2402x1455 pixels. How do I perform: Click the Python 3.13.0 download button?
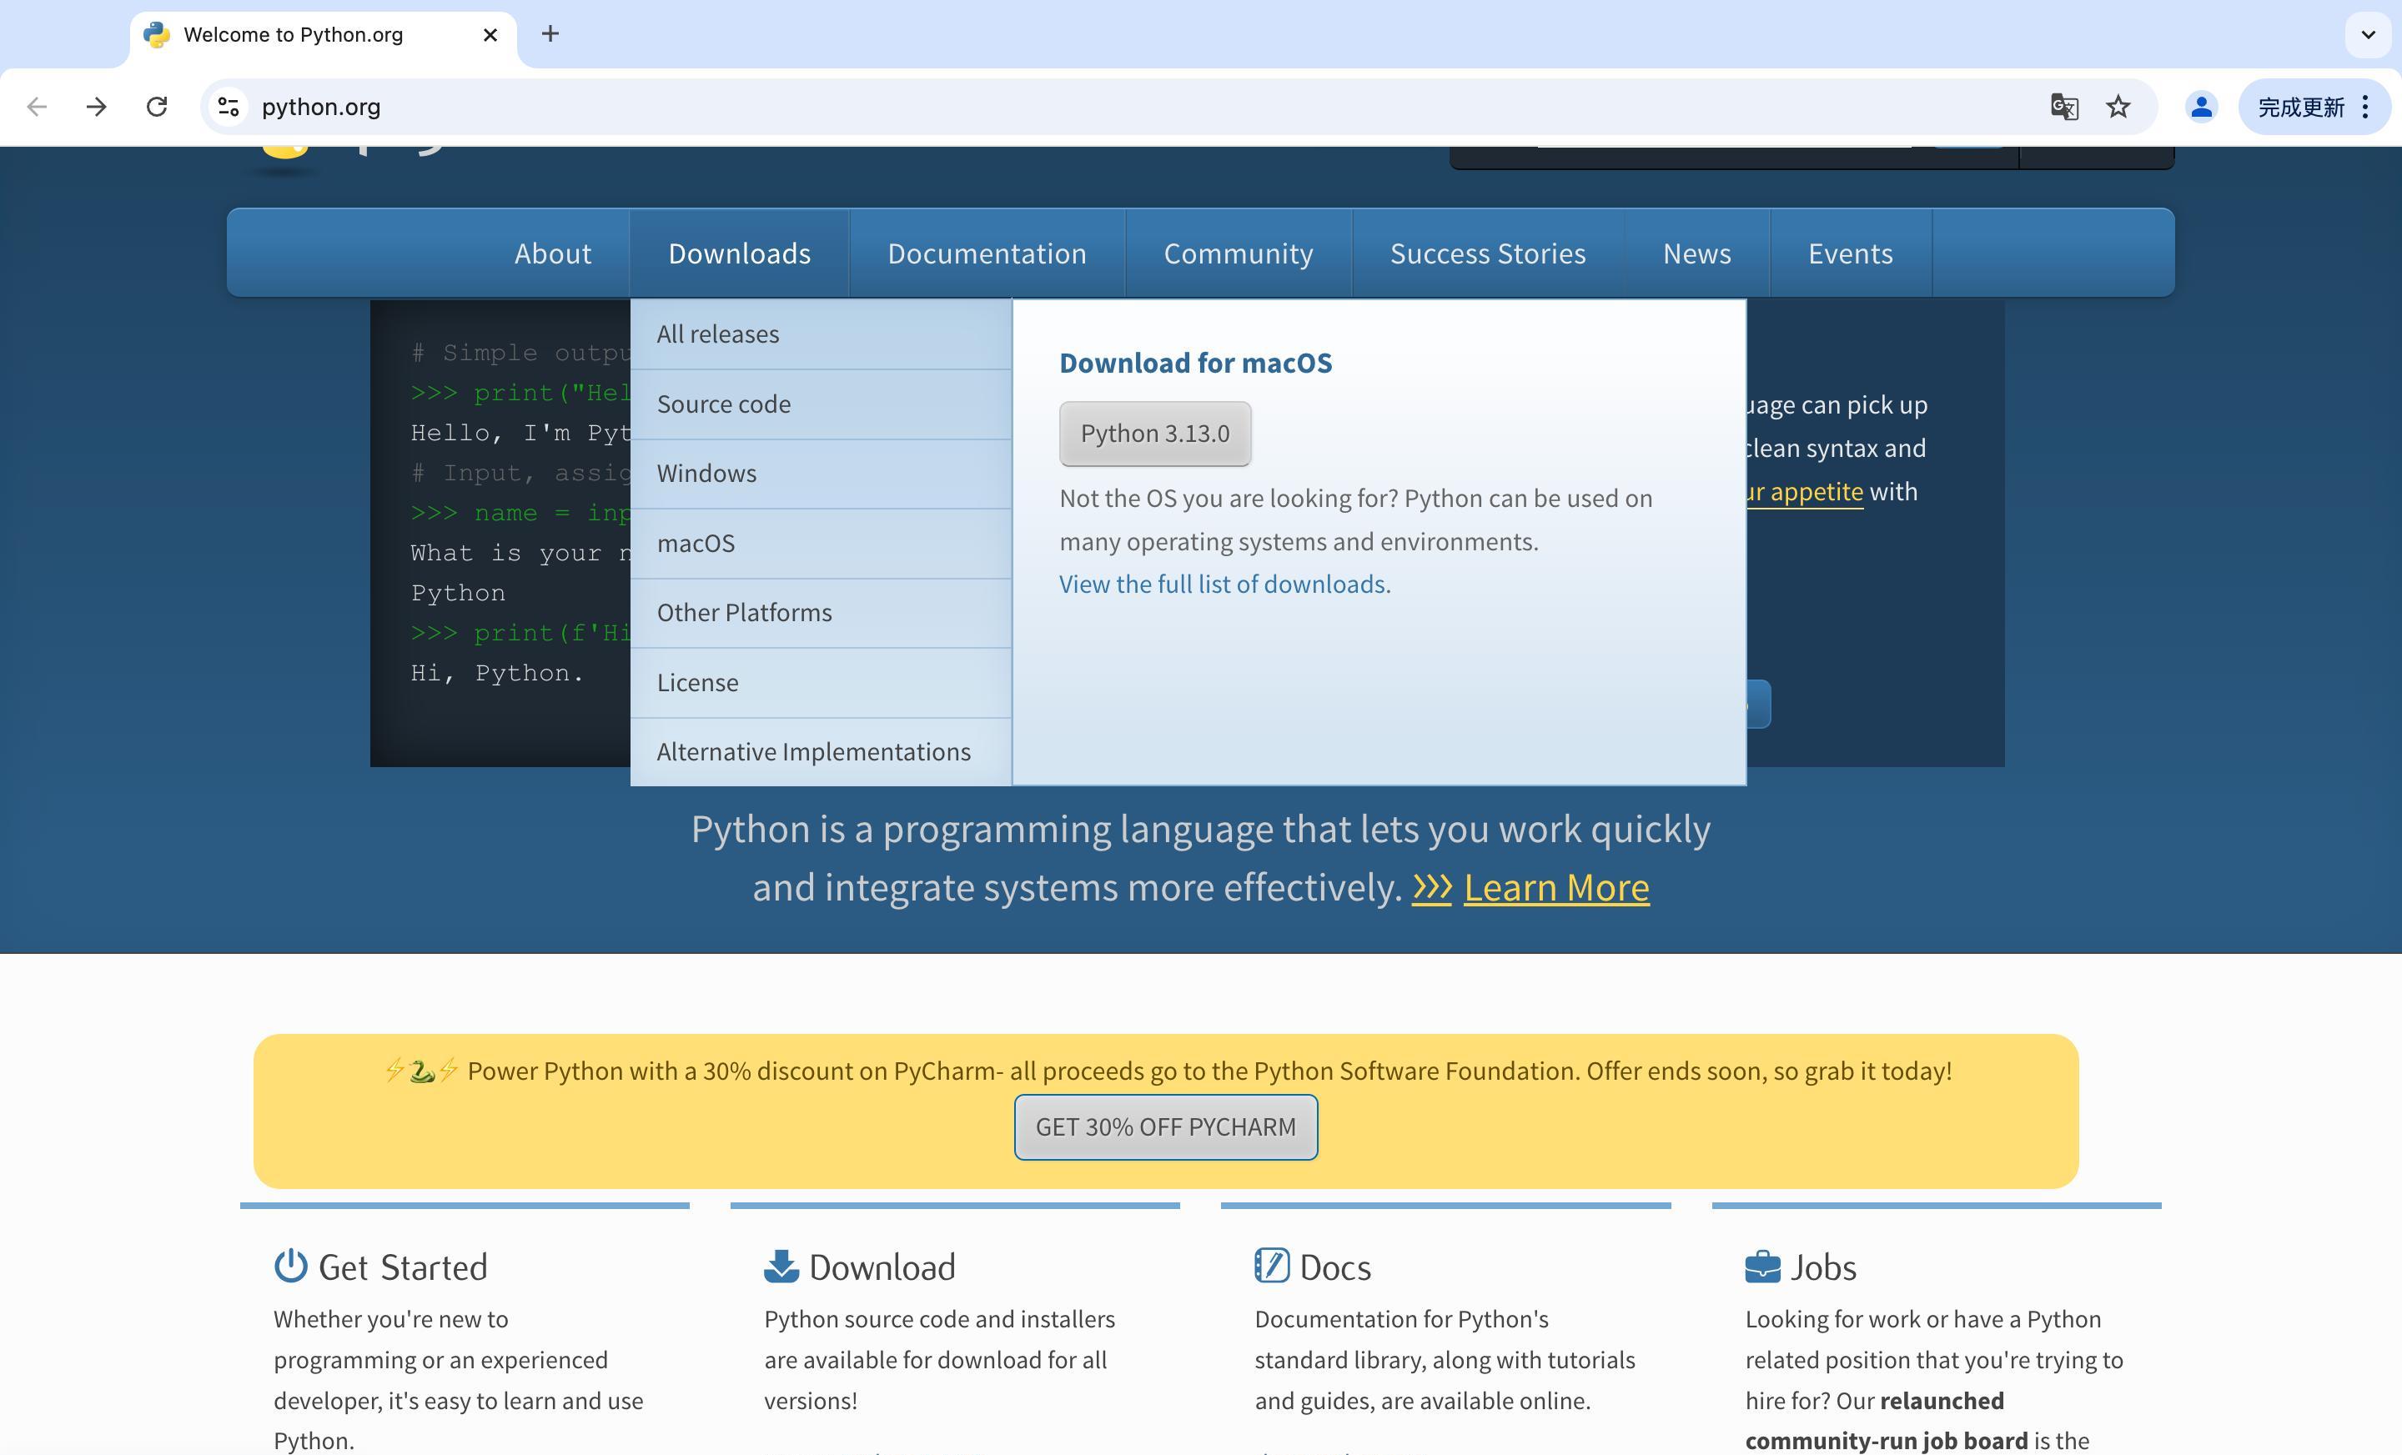(1154, 433)
